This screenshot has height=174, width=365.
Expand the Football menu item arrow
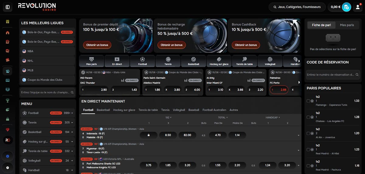click(x=72, y=113)
